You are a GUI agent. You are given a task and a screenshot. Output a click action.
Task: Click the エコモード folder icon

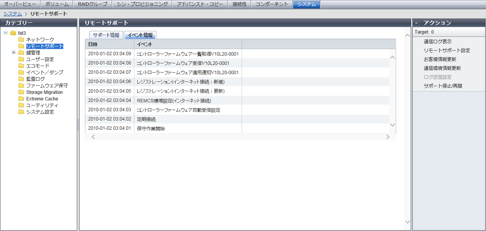tap(21, 66)
